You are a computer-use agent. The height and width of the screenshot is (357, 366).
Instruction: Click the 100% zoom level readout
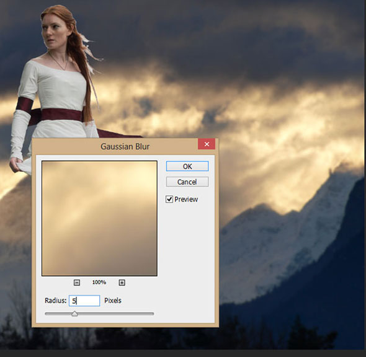coord(99,283)
